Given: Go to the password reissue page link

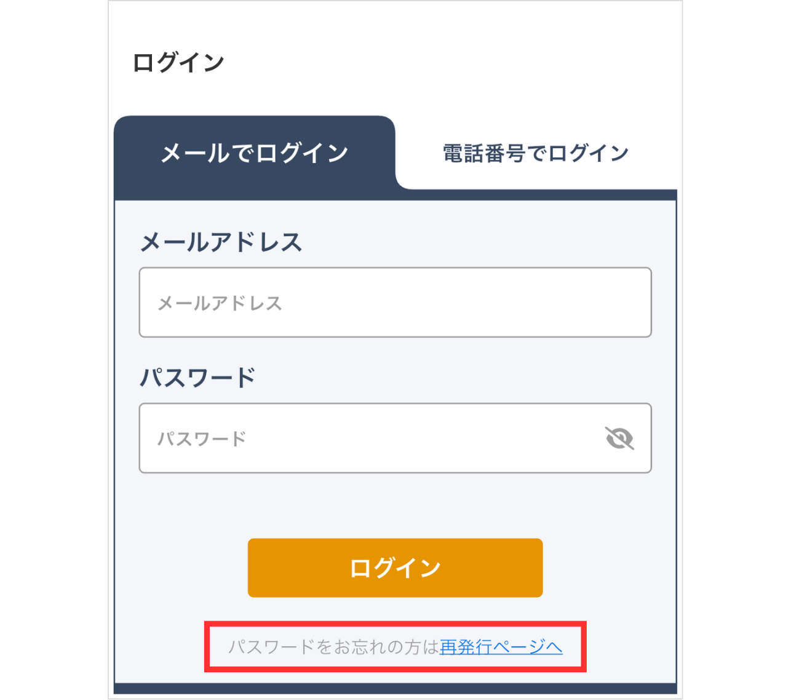Looking at the screenshot, I should (501, 647).
